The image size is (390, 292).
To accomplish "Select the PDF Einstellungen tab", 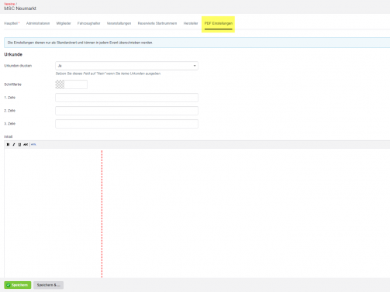I will pos(219,23).
